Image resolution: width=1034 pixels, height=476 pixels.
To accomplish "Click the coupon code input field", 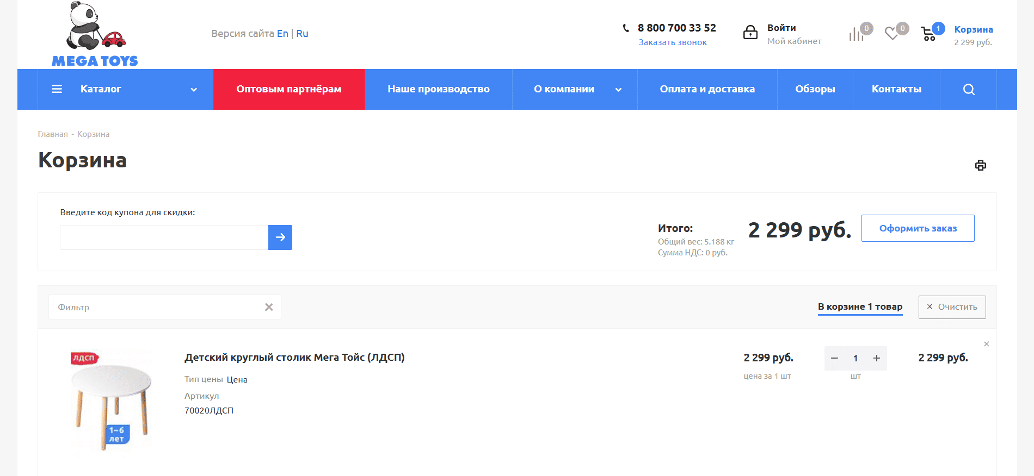I will pos(164,237).
